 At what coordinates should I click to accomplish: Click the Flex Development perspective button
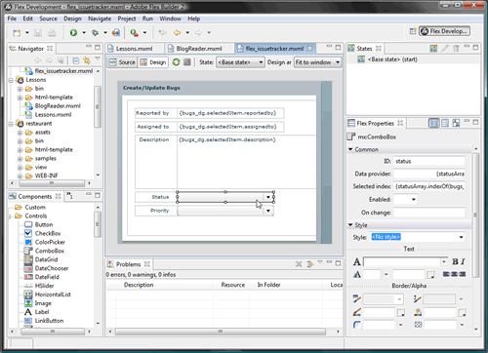[x=444, y=31]
